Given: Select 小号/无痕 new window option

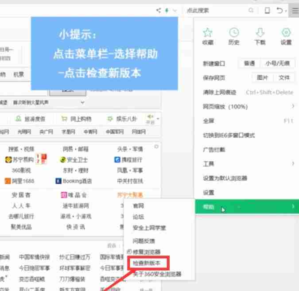Looking at the screenshot, I should click(277, 63).
